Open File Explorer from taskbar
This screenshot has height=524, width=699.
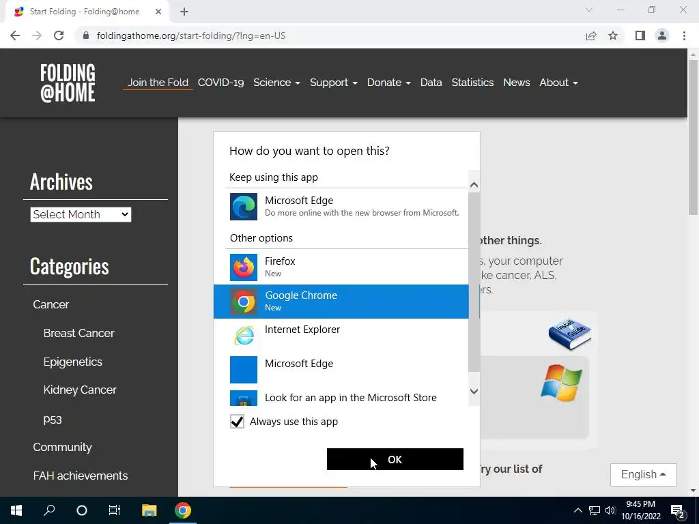[149, 510]
